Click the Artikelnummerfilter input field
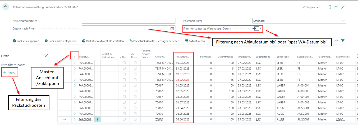The image size is (358, 125). tap(128, 21)
